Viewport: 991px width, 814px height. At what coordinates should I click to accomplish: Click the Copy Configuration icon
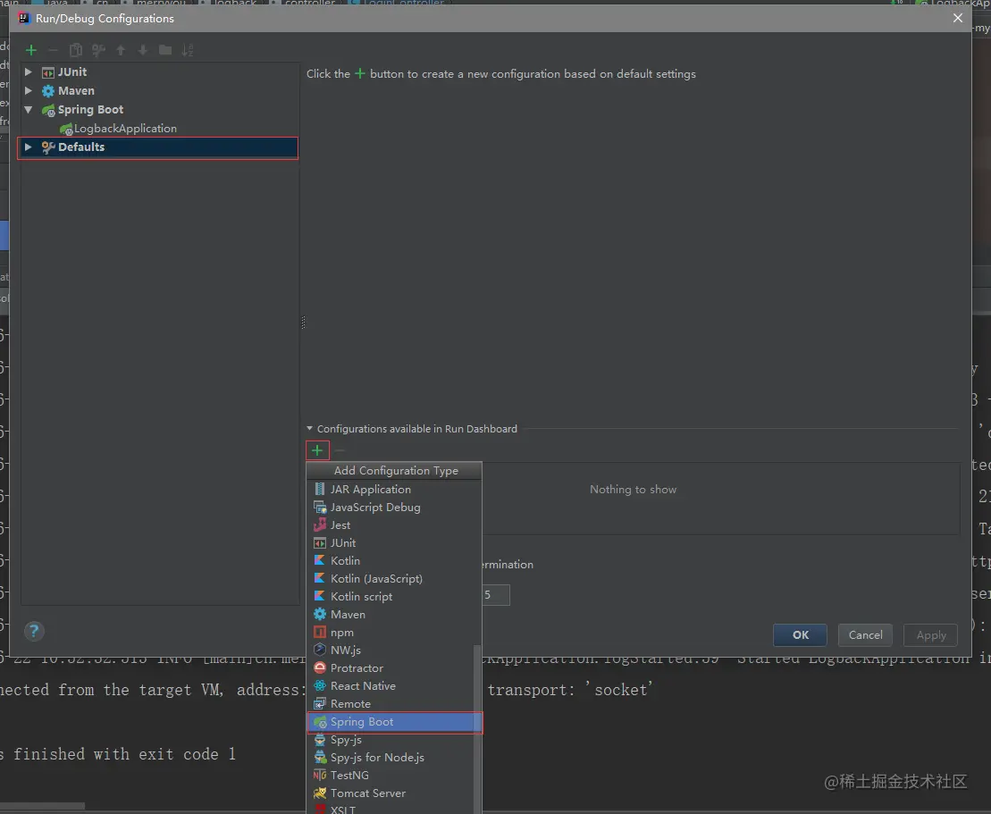76,50
